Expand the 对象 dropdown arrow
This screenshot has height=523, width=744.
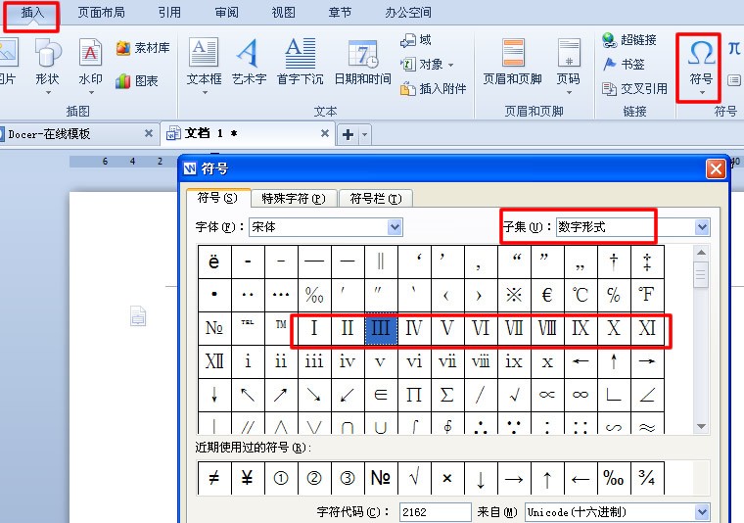pos(450,65)
